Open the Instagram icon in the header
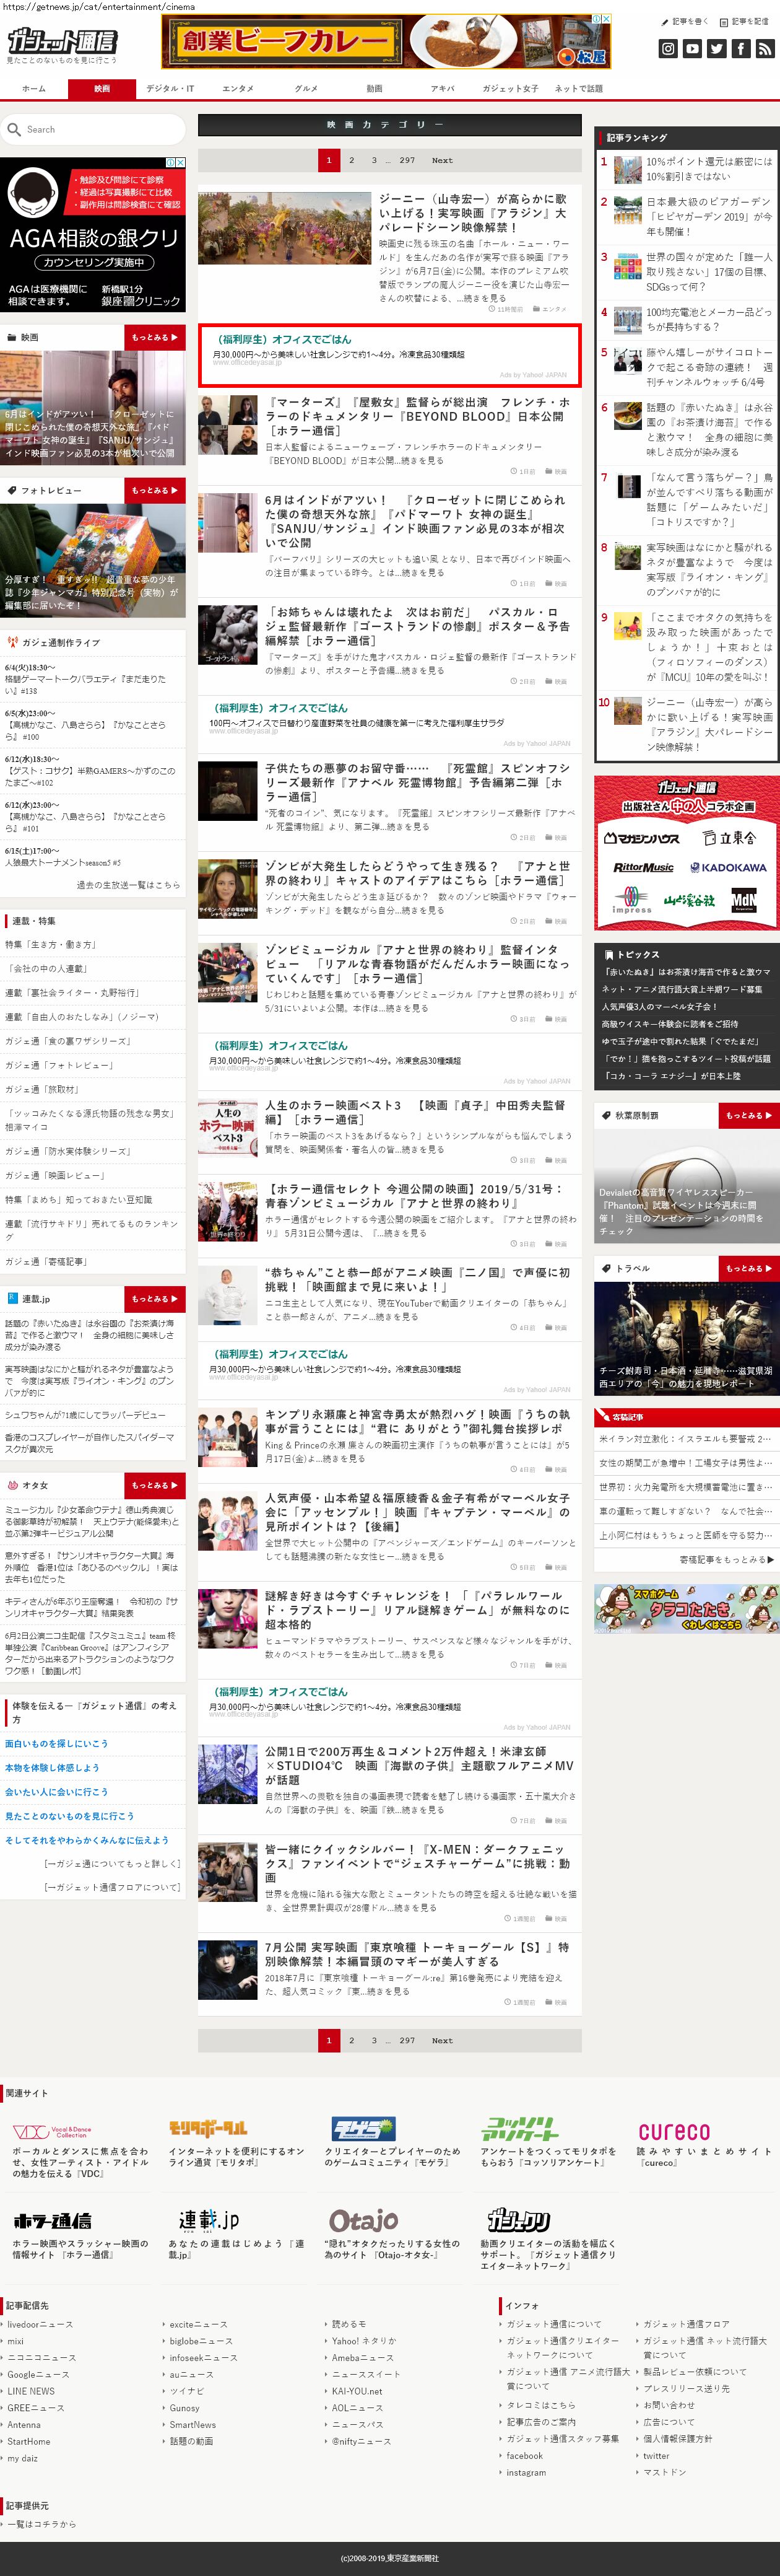Viewport: 780px width, 2576px height. [668, 48]
